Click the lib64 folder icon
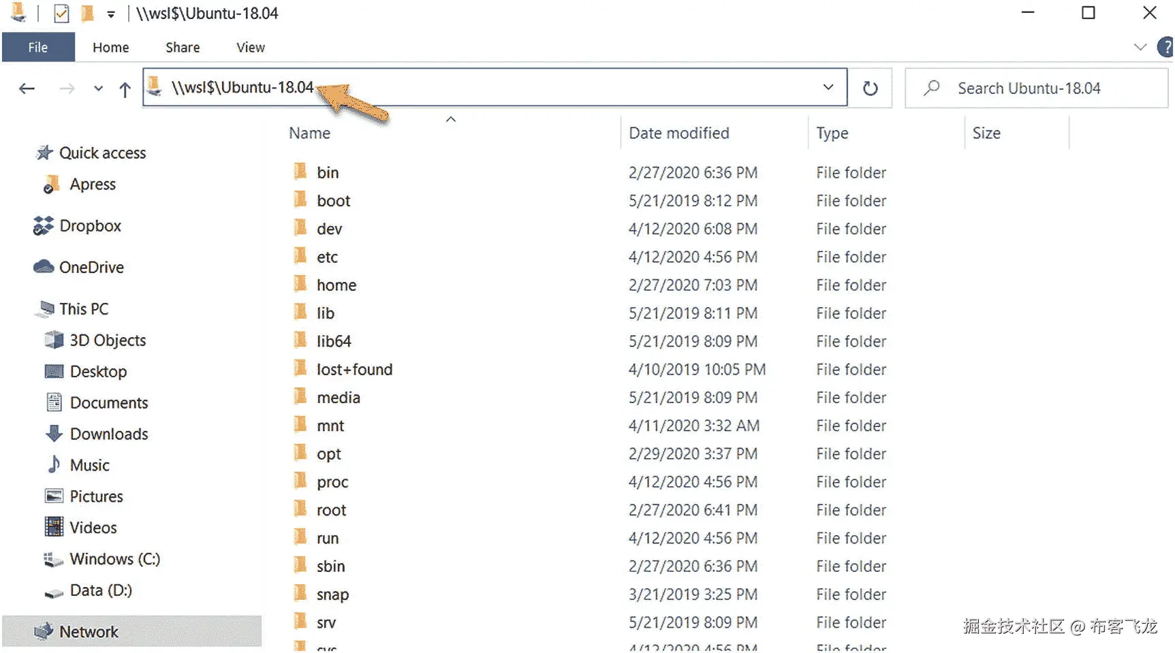1175x653 pixels. [x=300, y=340]
